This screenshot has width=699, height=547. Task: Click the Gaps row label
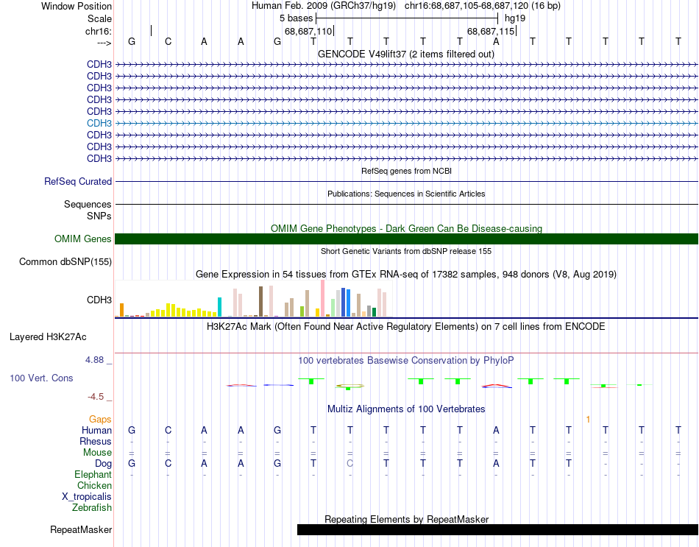[x=100, y=420]
